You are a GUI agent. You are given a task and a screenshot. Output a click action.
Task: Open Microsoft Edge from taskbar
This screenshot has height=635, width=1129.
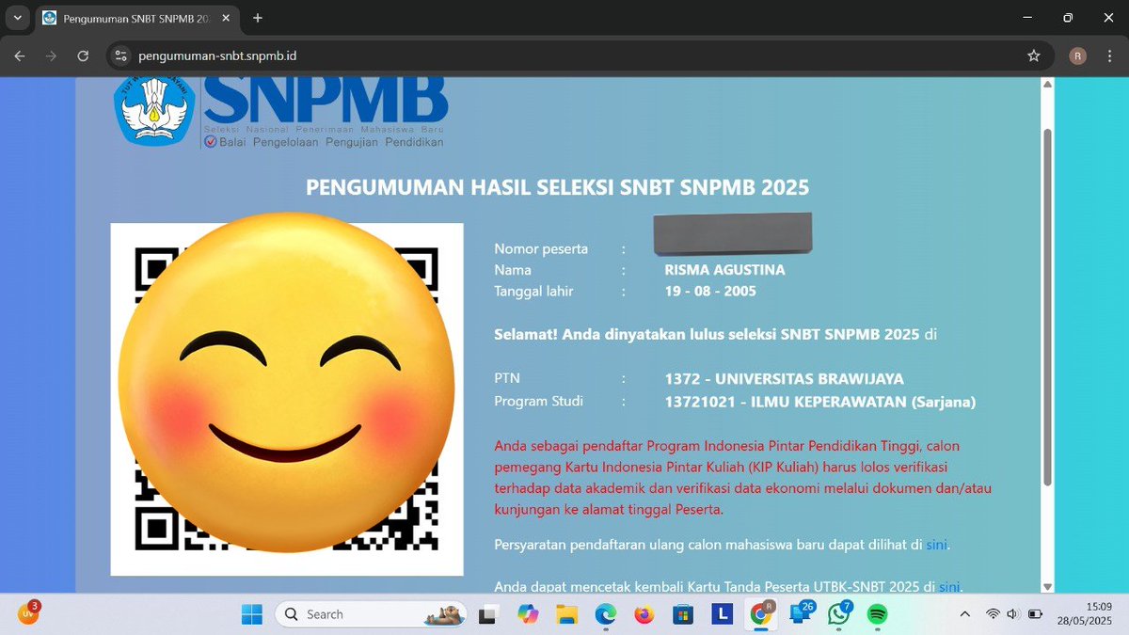point(605,614)
